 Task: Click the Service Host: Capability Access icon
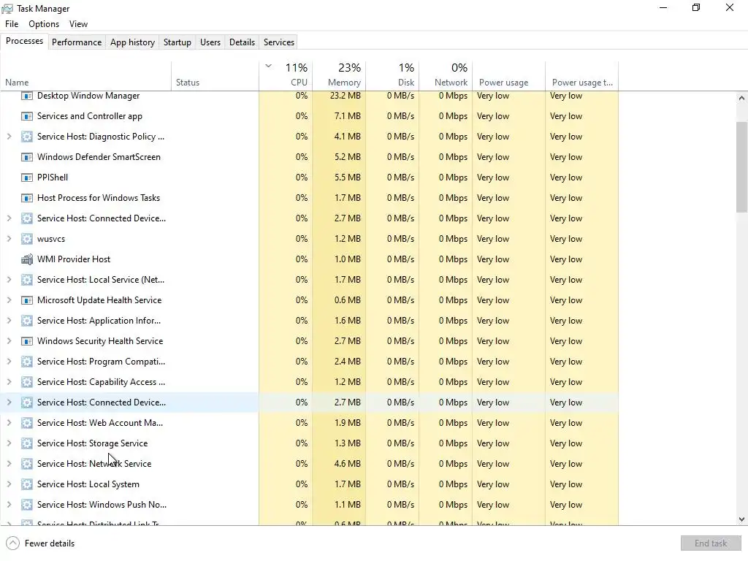27,382
